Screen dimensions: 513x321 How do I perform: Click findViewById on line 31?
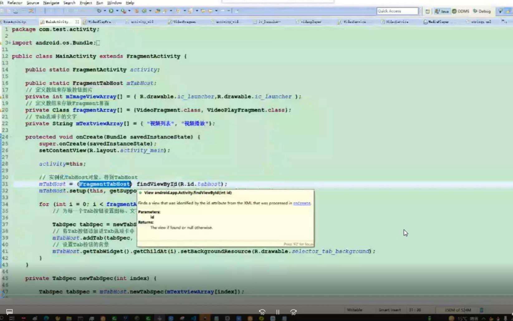(x=157, y=184)
